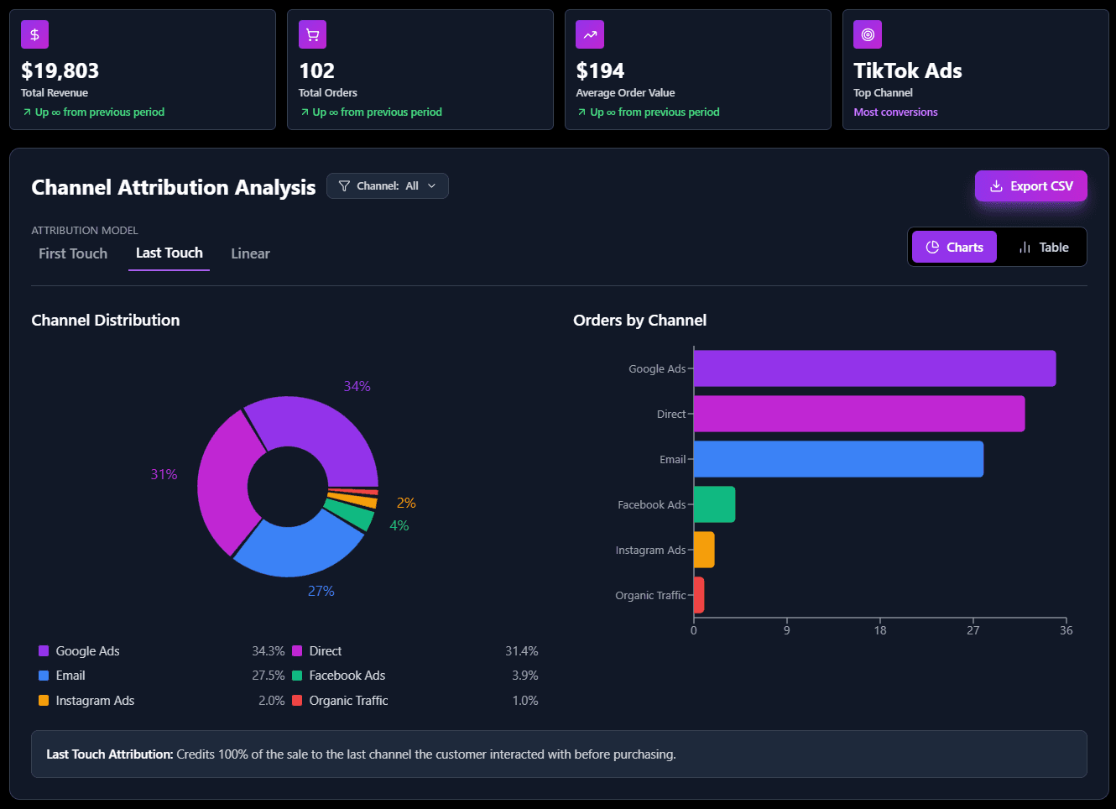The width and height of the screenshot is (1116, 809).
Task: Expand channel filter via its chevron arrow
Action: (432, 185)
